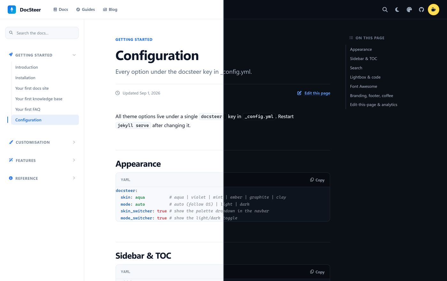
Task: Click the Configuration page title
Action: point(157,56)
